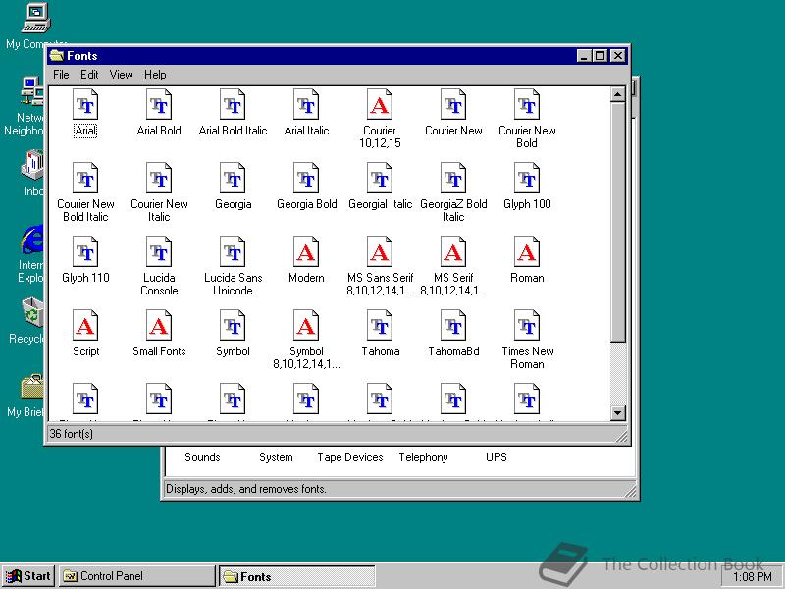Viewport: 785px width, 589px height.
Task: Open the View menu in Fonts
Action: point(121,75)
